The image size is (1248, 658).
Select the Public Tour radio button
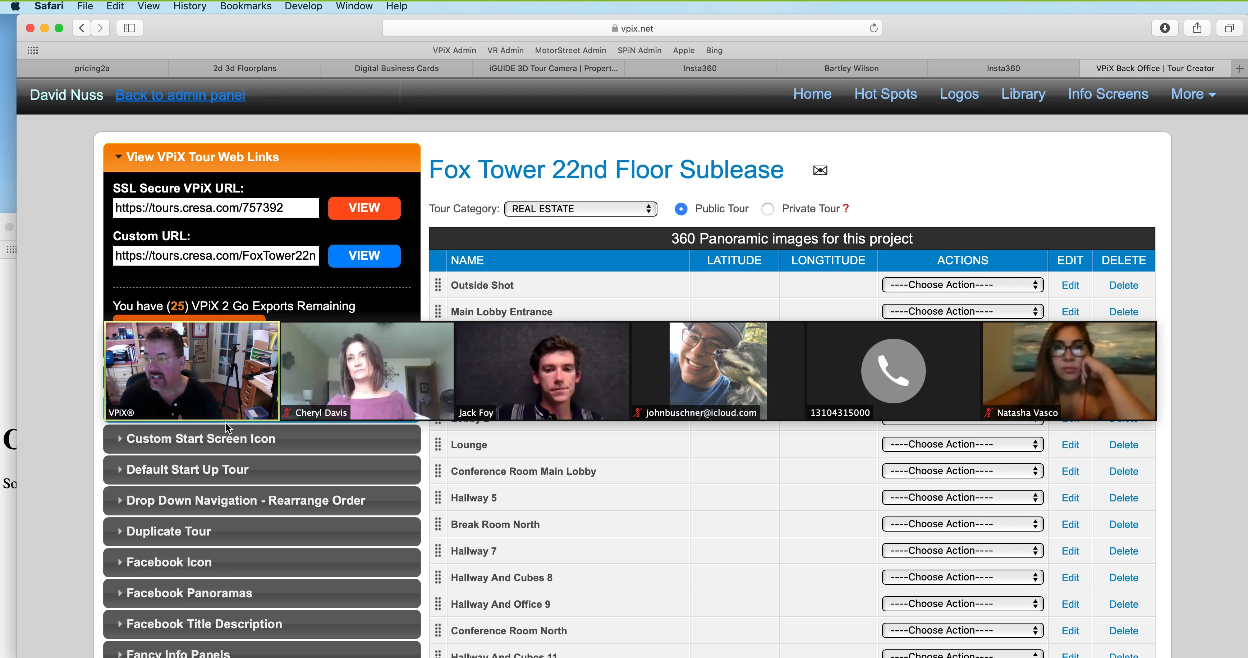click(x=681, y=209)
